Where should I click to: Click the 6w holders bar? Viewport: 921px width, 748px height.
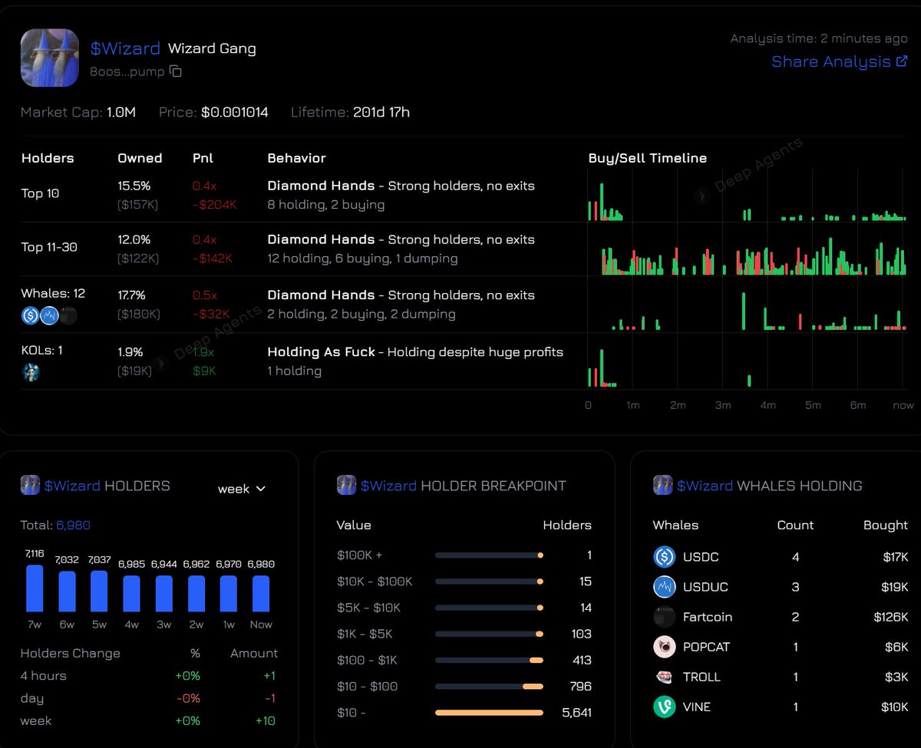(67, 591)
